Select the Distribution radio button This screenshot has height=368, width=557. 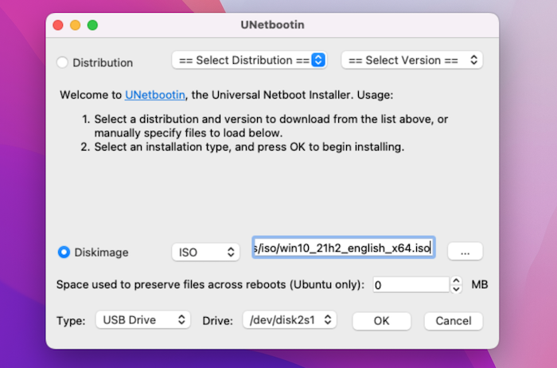coord(62,63)
